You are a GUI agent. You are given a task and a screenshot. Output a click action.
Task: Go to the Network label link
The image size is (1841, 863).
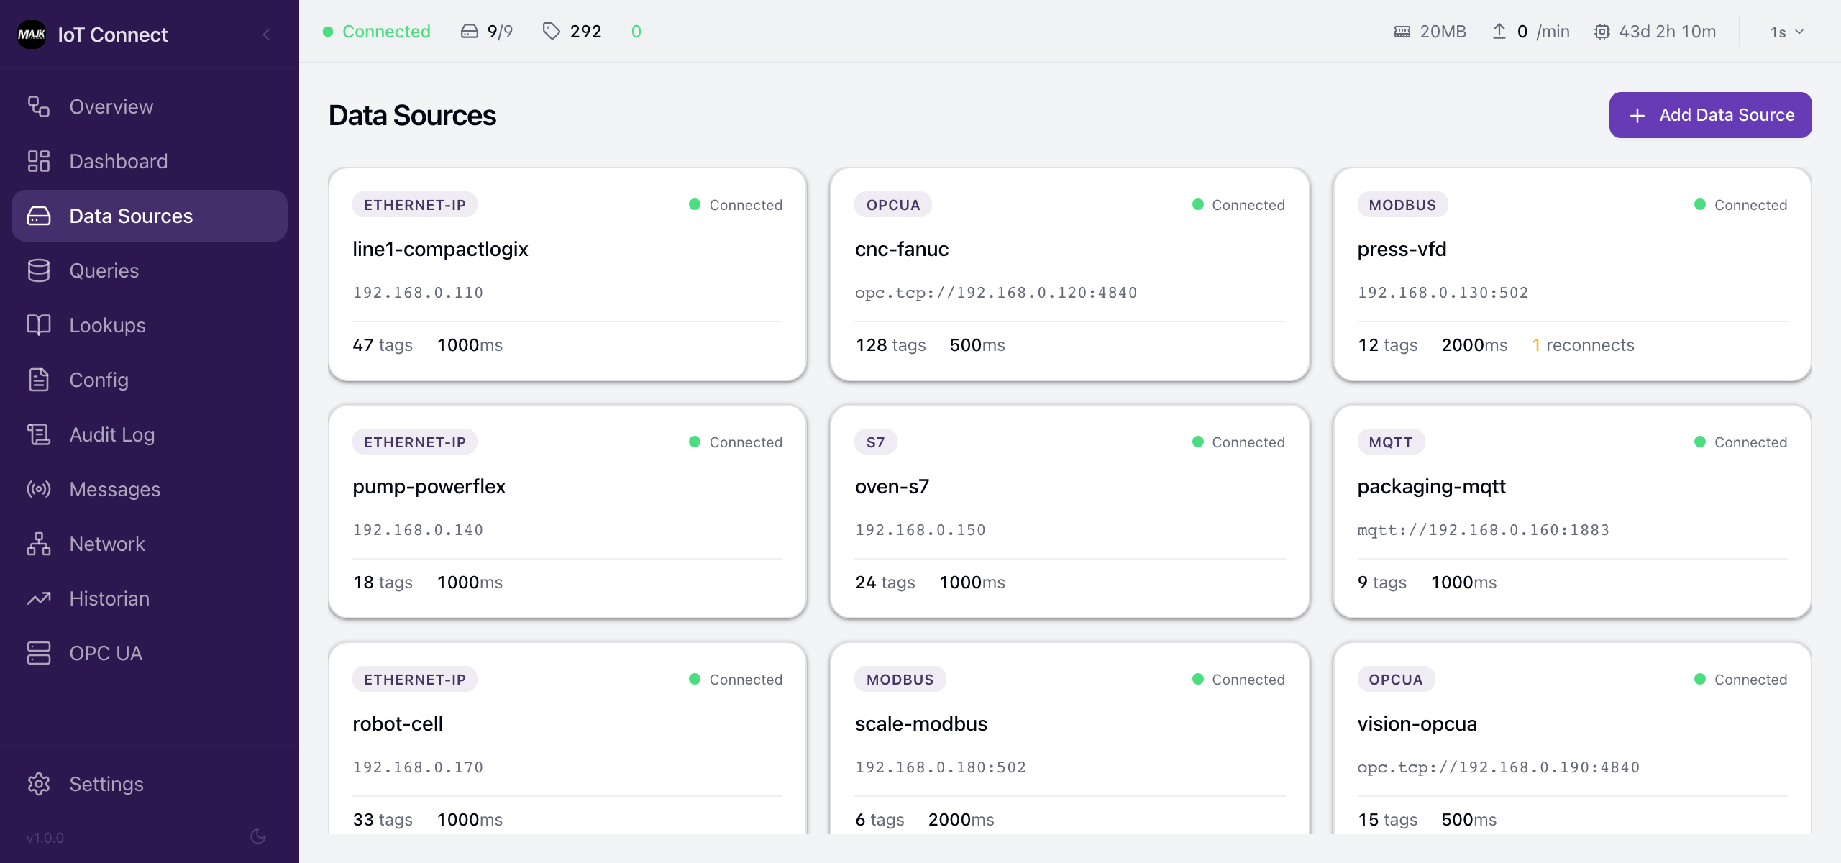(x=107, y=544)
